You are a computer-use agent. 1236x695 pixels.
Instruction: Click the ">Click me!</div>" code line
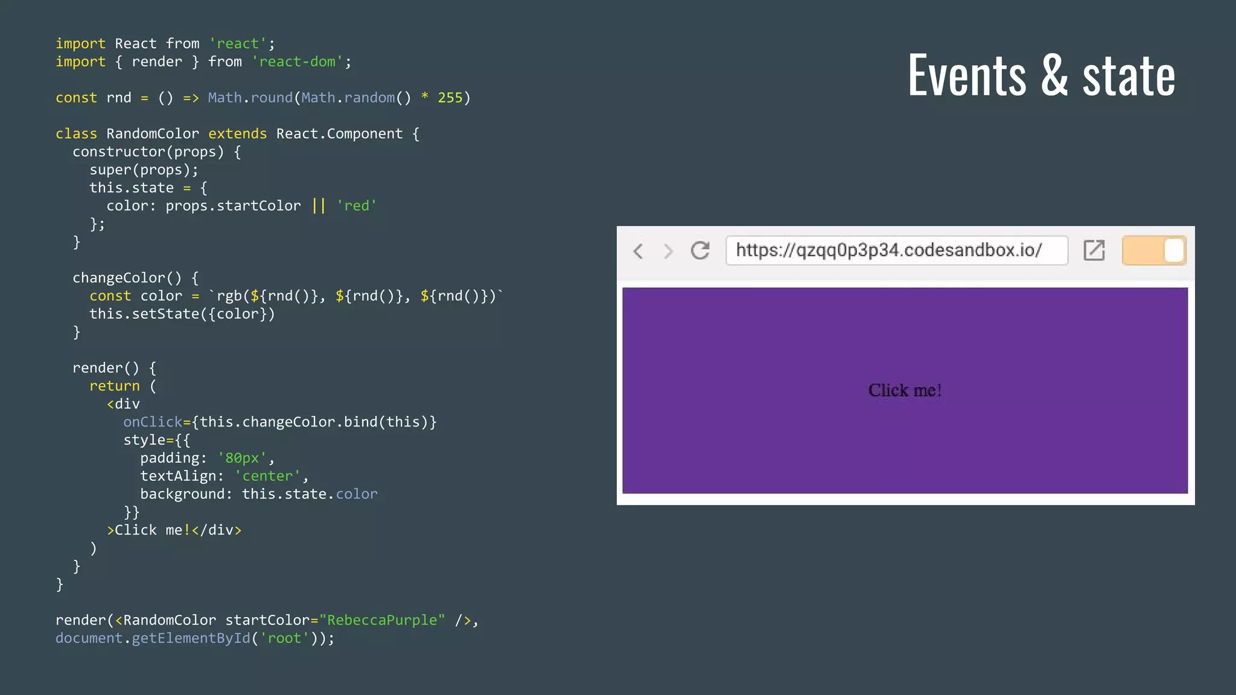point(174,530)
